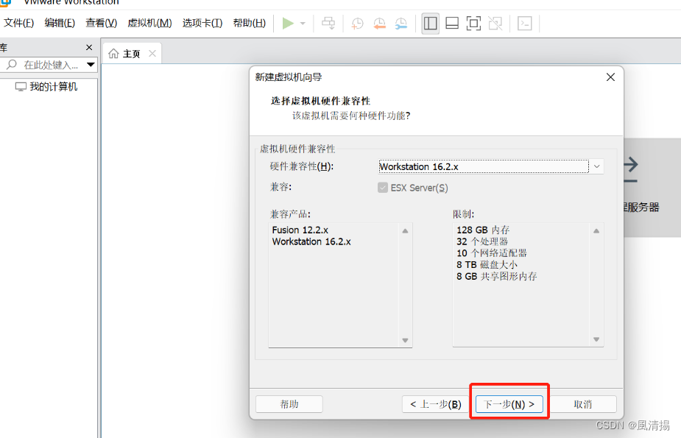Go back with < 上一步(B) button
Image resolution: width=681 pixels, height=438 pixels.
click(x=436, y=404)
